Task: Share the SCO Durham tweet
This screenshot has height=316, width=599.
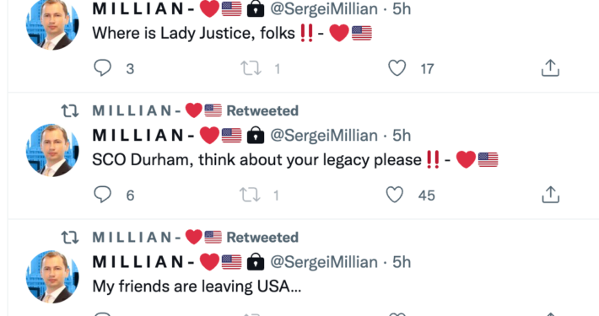Action: pyautogui.click(x=550, y=195)
